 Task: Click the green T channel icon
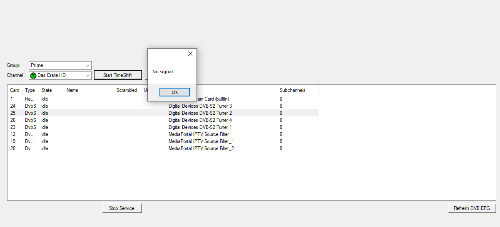(x=33, y=76)
